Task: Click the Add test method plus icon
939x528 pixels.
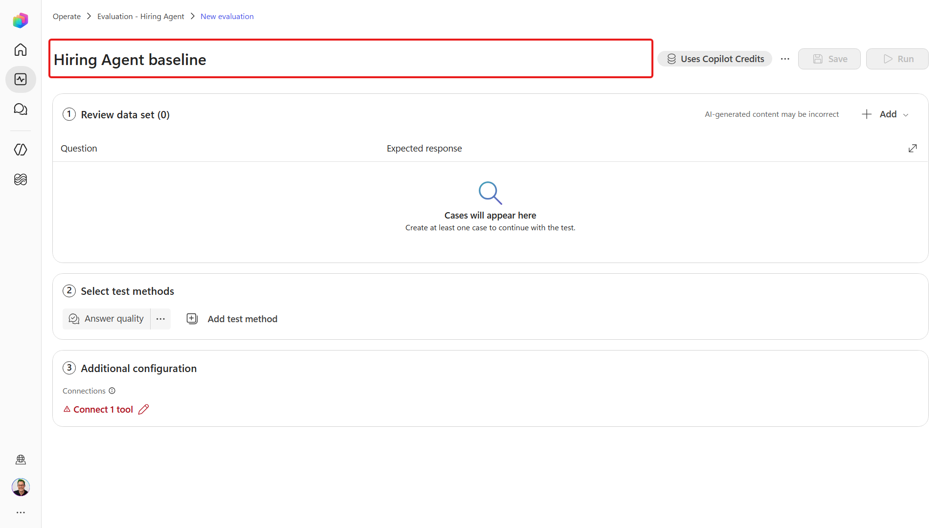Action: tap(192, 319)
